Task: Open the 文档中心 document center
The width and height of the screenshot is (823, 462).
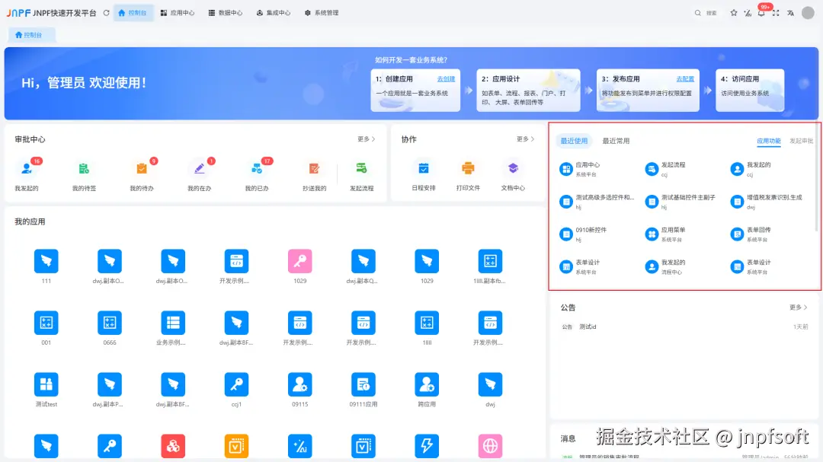Action: click(512, 175)
